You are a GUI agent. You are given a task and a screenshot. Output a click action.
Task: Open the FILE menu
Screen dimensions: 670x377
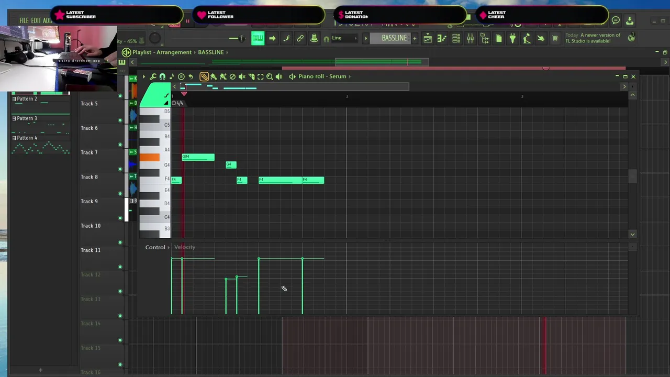pyautogui.click(x=24, y=21)
